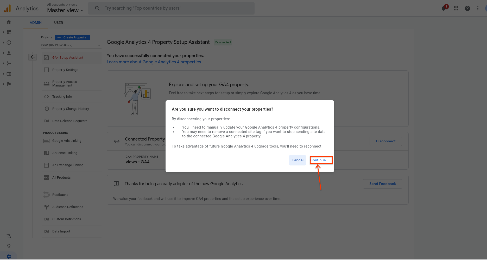Click the Google Ads Linking icon
Screen dimensions: 487x260
(x=46, y=141)
